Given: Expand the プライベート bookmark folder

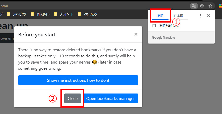Looking at the screenshot, I should coord(65,14).
